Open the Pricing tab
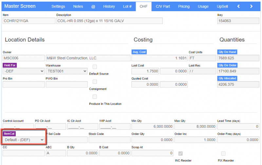Screen dimensions: 262x165 click(x=184, y=6)
